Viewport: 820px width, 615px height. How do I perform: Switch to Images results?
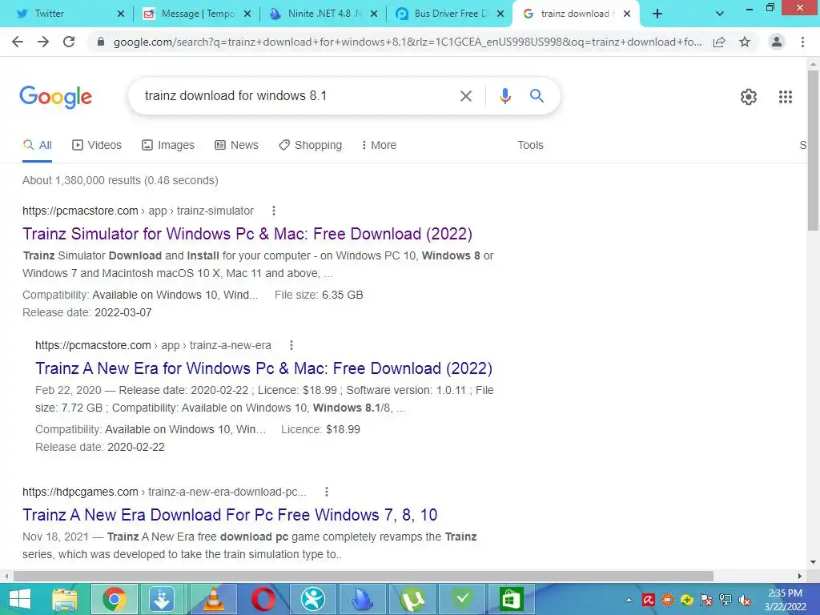point(168,145)
